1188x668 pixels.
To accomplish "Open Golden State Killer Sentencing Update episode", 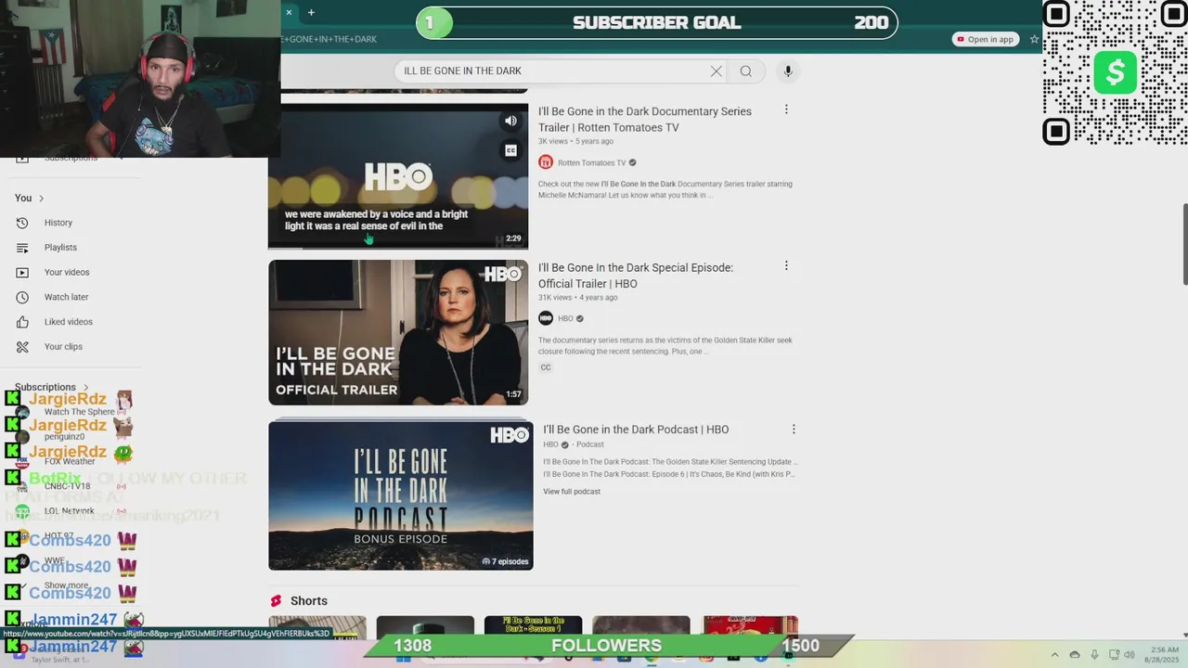I will (x=670, y=462).
